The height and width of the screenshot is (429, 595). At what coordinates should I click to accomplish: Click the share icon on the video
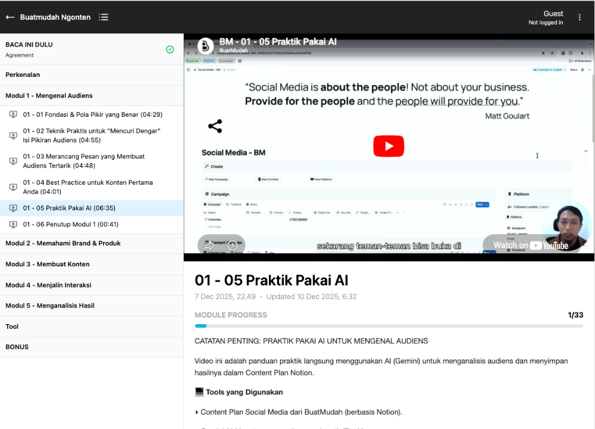click(215, 126)
